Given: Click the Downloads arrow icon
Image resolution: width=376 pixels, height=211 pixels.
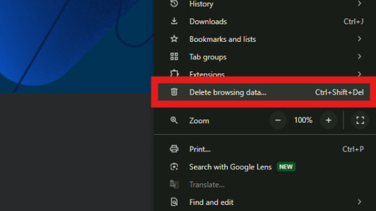Looking at the screenshot, I should pos(174,22).
